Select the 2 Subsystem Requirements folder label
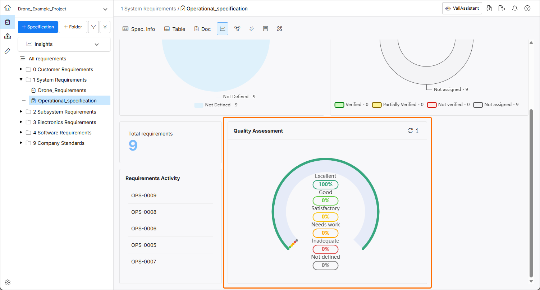The image size is (540, 290). point(65,112)
